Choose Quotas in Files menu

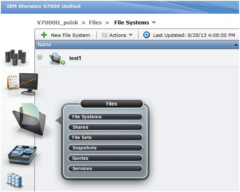pos(105,158)
